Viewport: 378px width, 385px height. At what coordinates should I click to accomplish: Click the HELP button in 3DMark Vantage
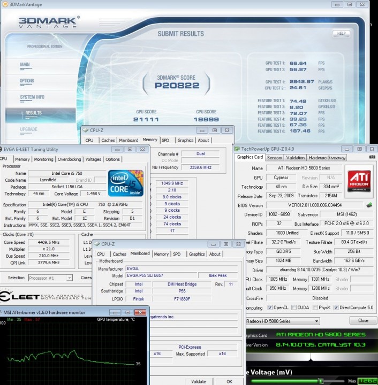coord(342,33)
